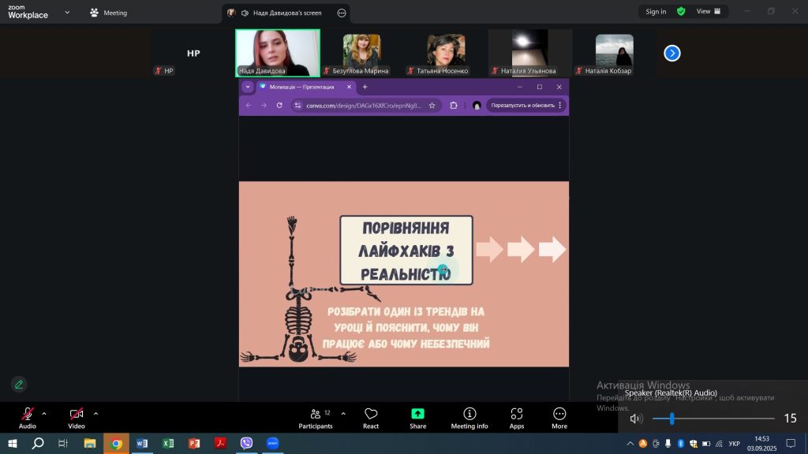Expand audio options caret next to Audio

click(x=44, y=413)
